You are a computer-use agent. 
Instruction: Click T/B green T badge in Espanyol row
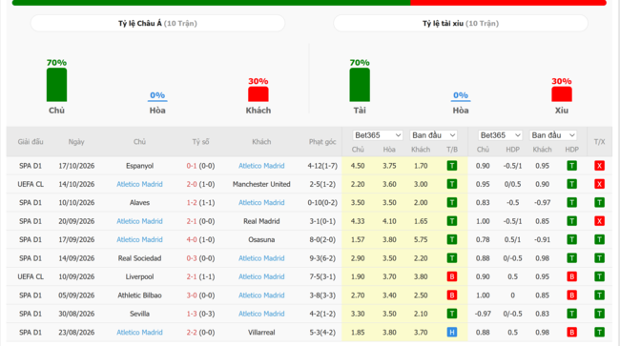(x=451, y=166)
